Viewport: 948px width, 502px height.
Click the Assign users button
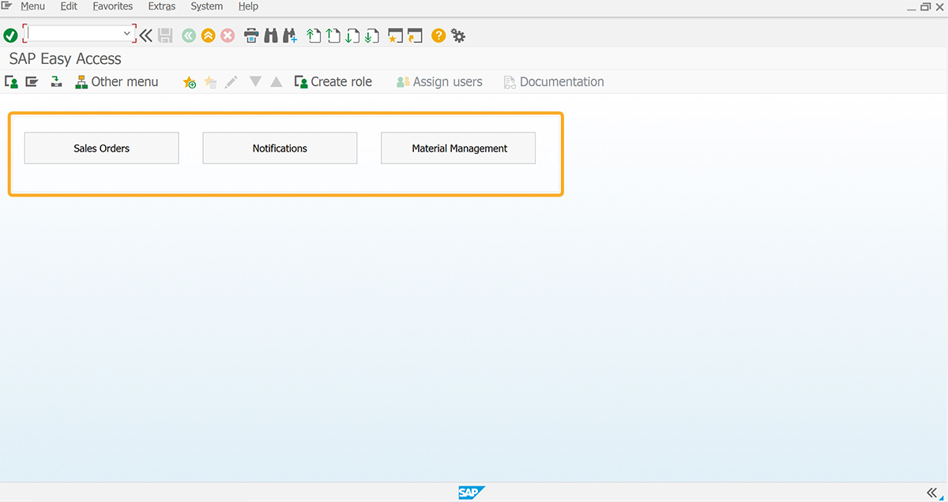(x=439, y=81)
